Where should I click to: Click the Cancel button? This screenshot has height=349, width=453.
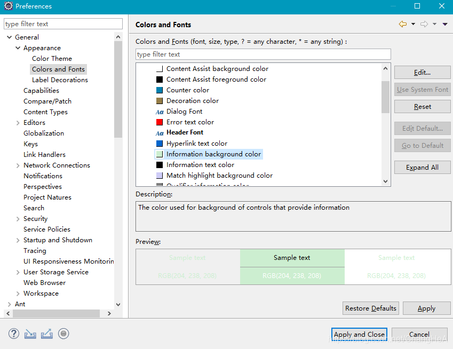click(419, 334)
